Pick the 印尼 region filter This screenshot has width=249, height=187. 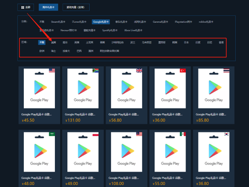tap(209, 42)
